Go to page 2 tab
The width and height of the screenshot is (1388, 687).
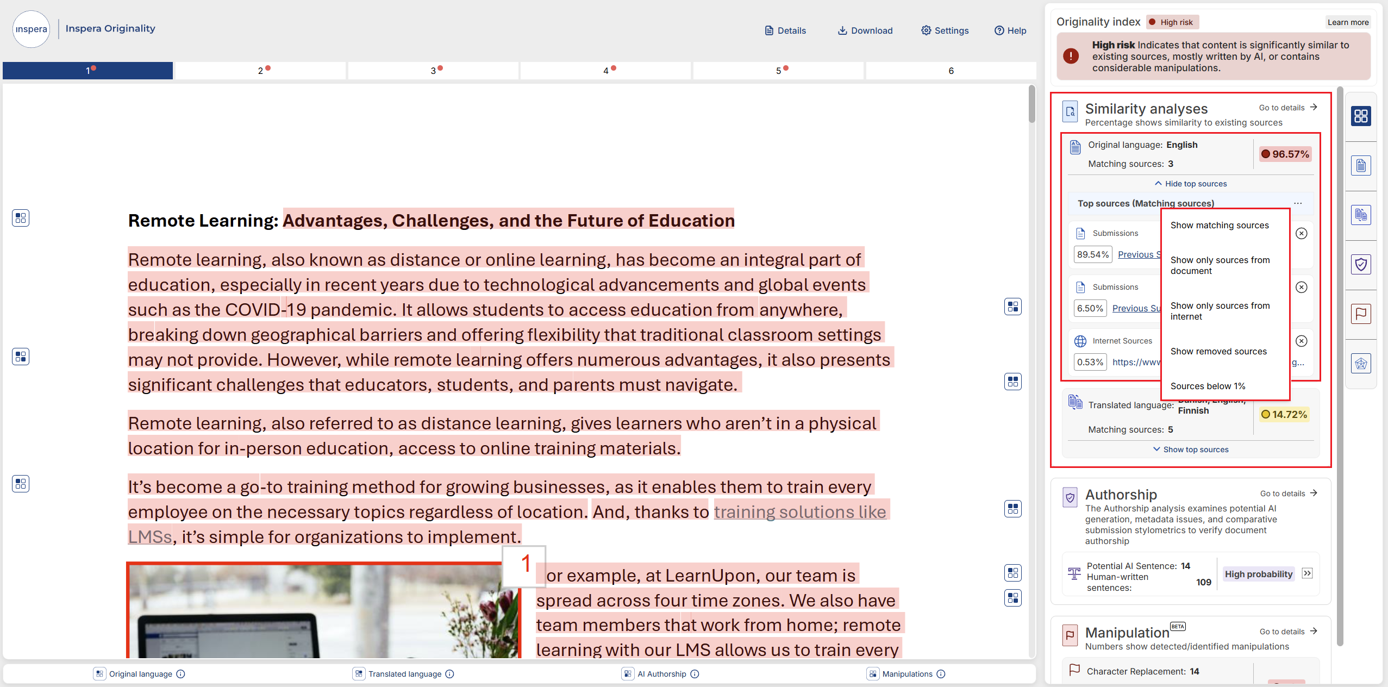[x=260, y=71]
